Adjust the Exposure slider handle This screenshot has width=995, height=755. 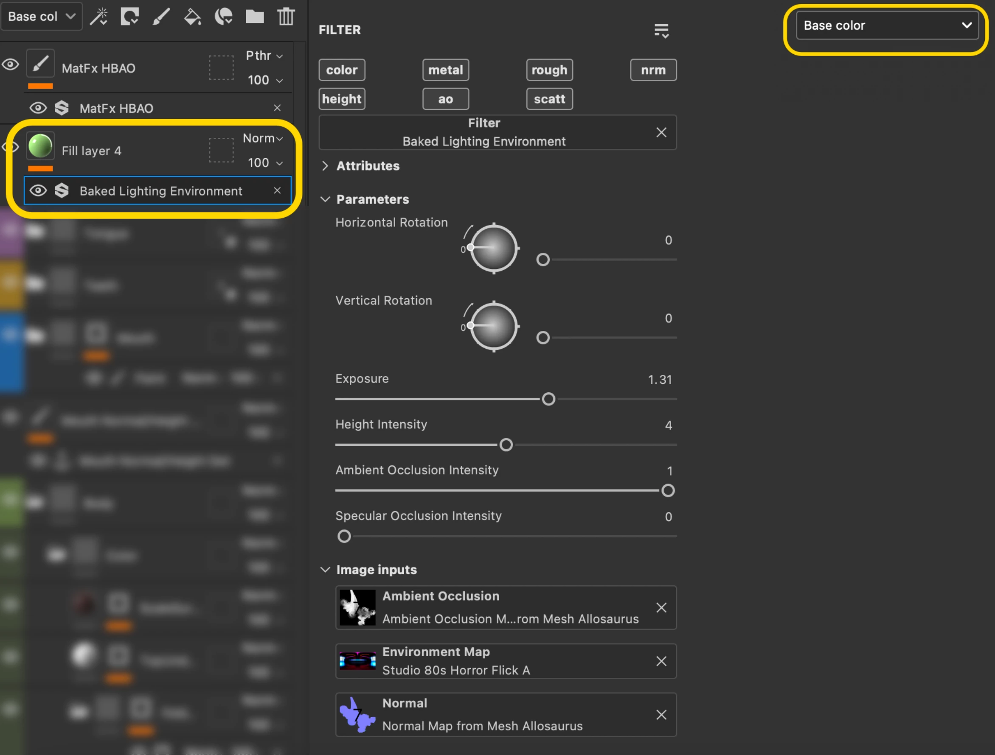click(548, 399)
